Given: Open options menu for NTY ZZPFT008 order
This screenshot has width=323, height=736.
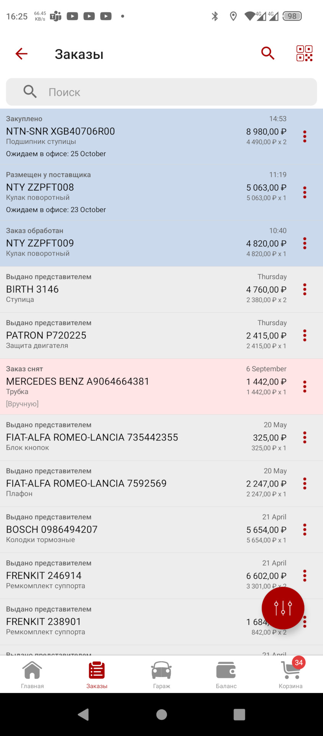Looking at the screenshot, I should [305, 192].
